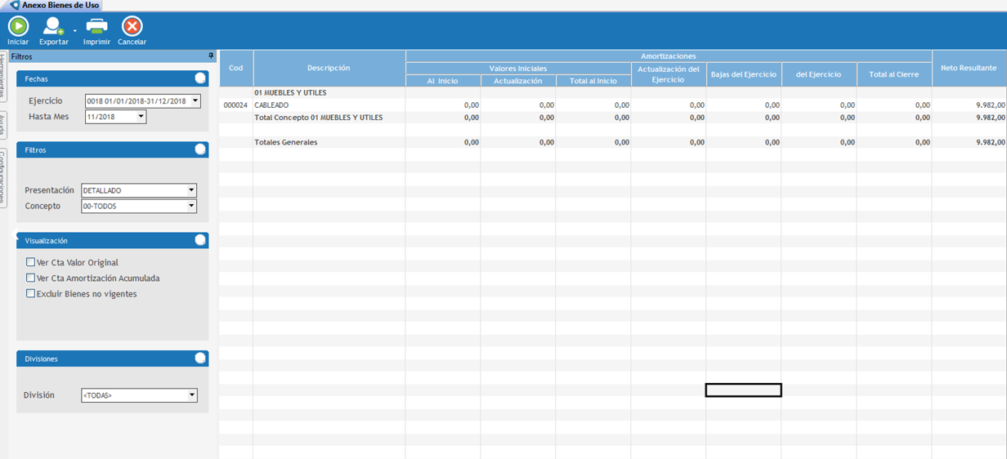Open the Exportar dropdown arrow

pyautogui.click(x=74, y=31)
